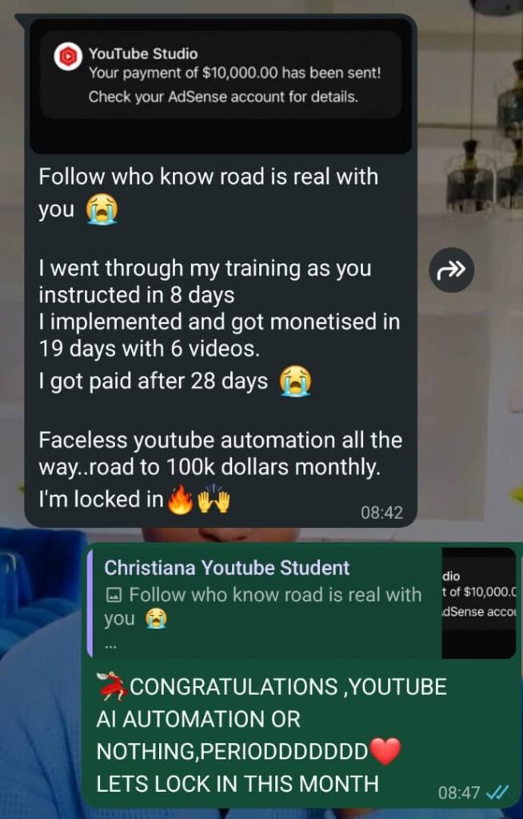Click the quoted image thumbnail in reply
The width and height of the screenshot is (523, 819).
[478, 602]
